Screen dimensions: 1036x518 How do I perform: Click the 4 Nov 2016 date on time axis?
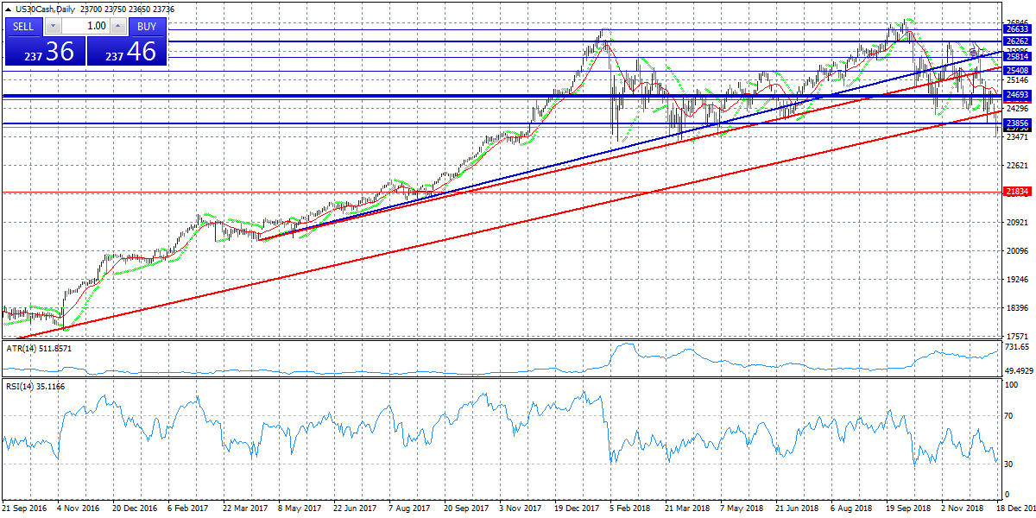(x=79, y=509)
